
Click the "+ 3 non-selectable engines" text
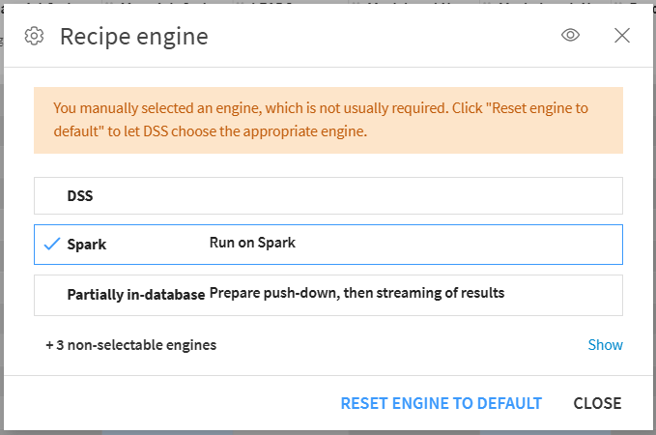(x=131, y=345)
